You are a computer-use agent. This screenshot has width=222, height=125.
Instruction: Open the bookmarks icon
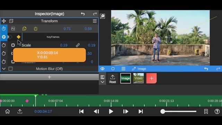[206, 111]
